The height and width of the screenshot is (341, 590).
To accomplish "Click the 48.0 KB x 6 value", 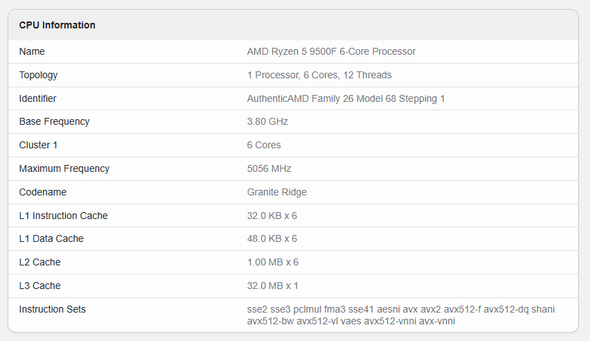I will [272, 238].
